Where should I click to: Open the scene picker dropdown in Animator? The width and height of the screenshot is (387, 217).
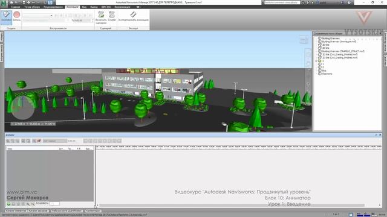[54, 141]
